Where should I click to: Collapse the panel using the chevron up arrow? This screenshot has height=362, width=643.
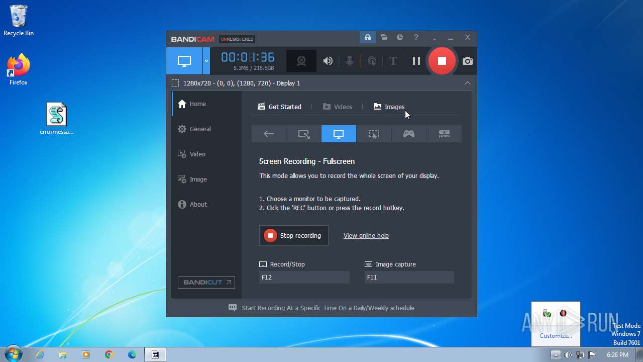pos(468,83)
